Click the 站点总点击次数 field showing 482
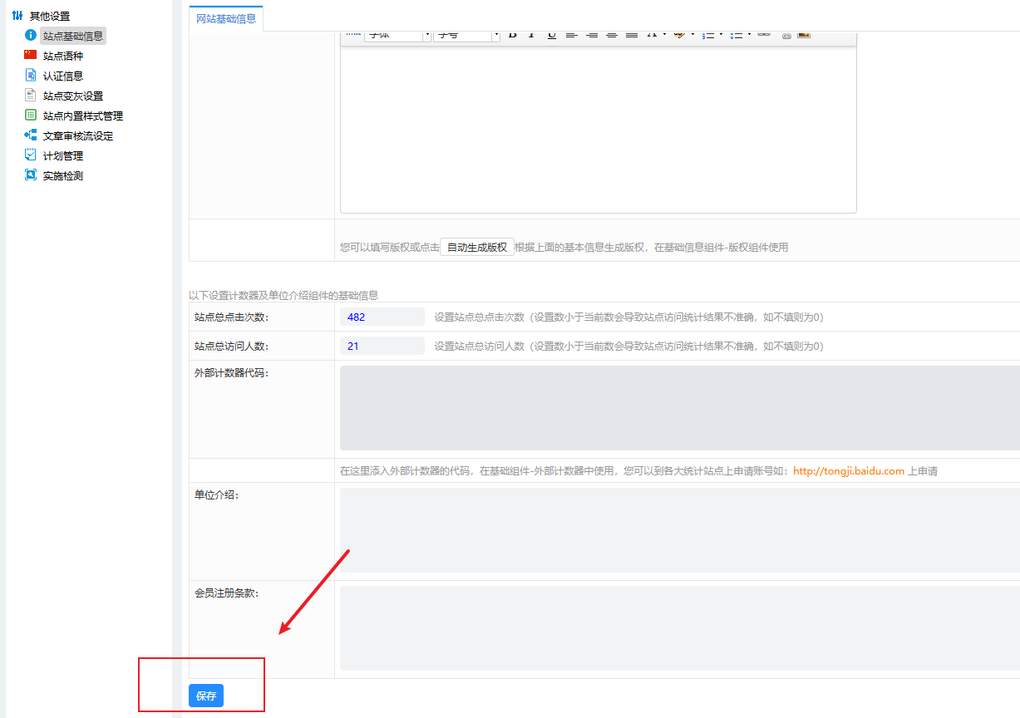This screenshot has height=718, width=1020. point(382,317)
